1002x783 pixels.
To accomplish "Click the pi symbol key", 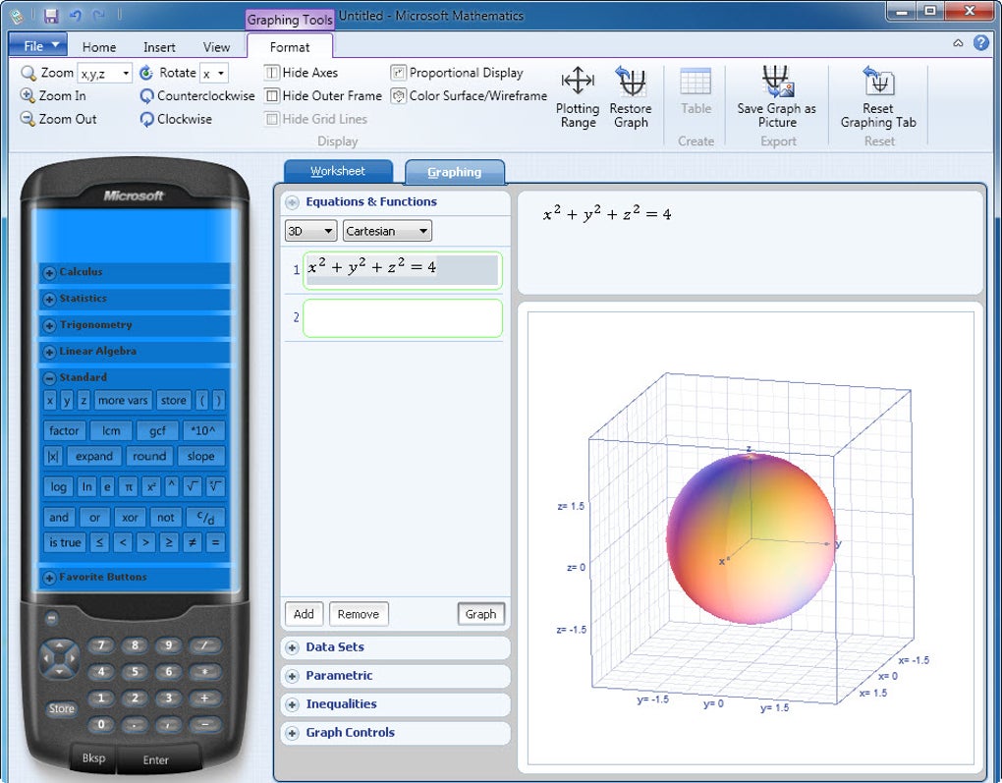I will tap(128, 487).
